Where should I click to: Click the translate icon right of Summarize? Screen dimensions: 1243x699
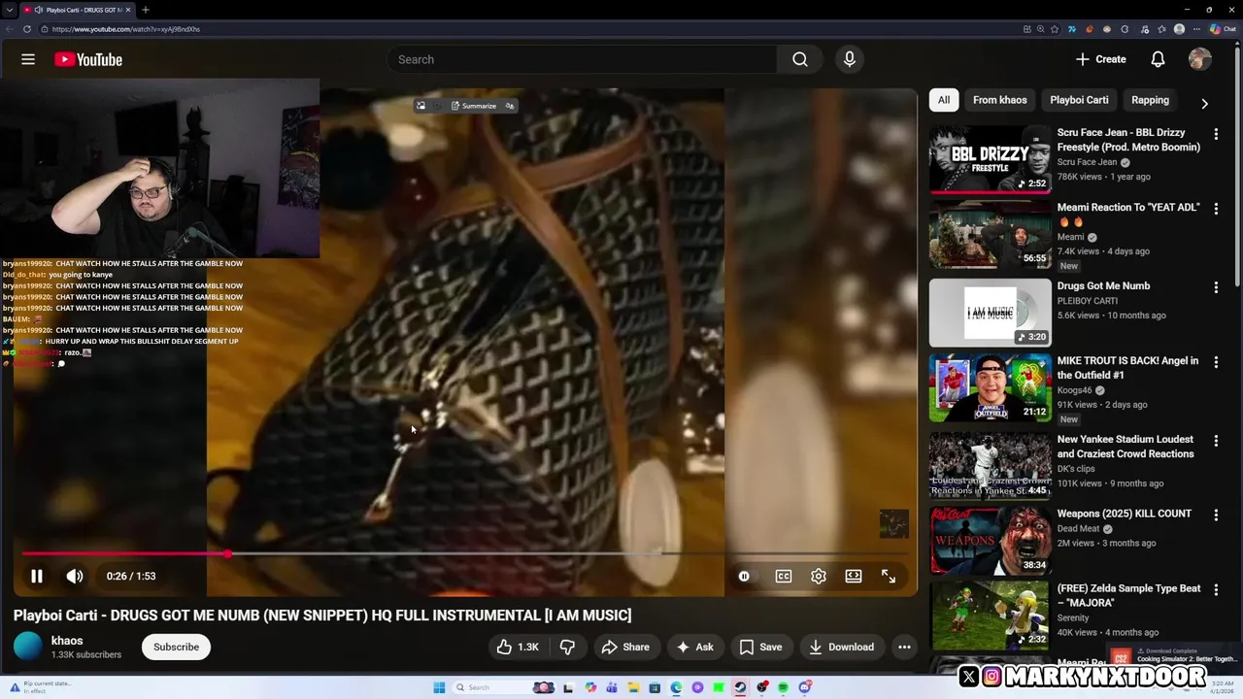click(510, 106)
